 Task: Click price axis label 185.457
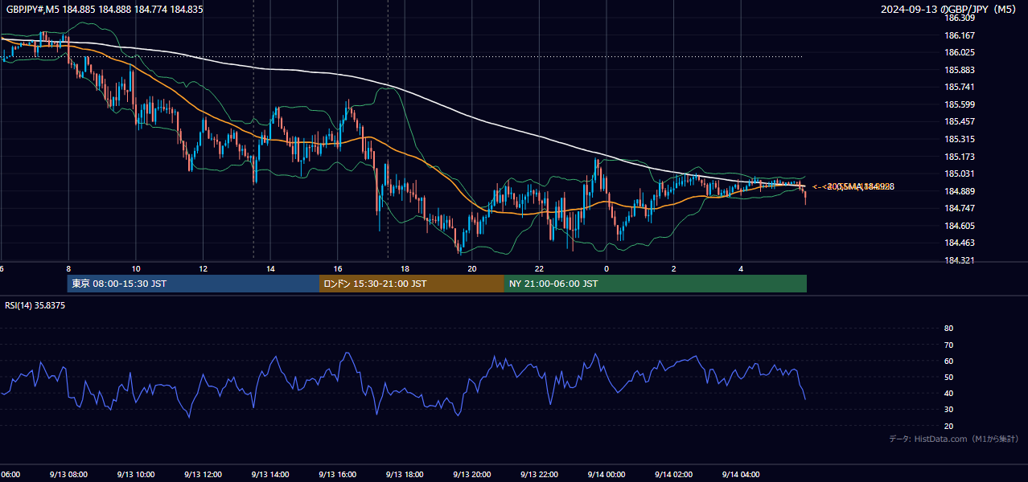point(959,121)
